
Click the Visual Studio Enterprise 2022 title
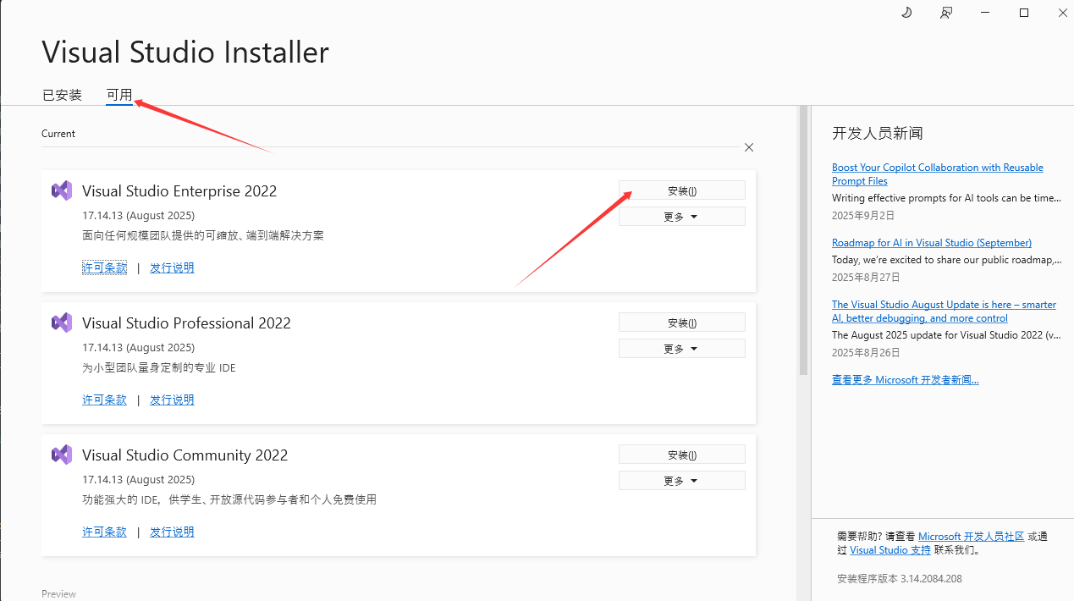click(179, 191)
